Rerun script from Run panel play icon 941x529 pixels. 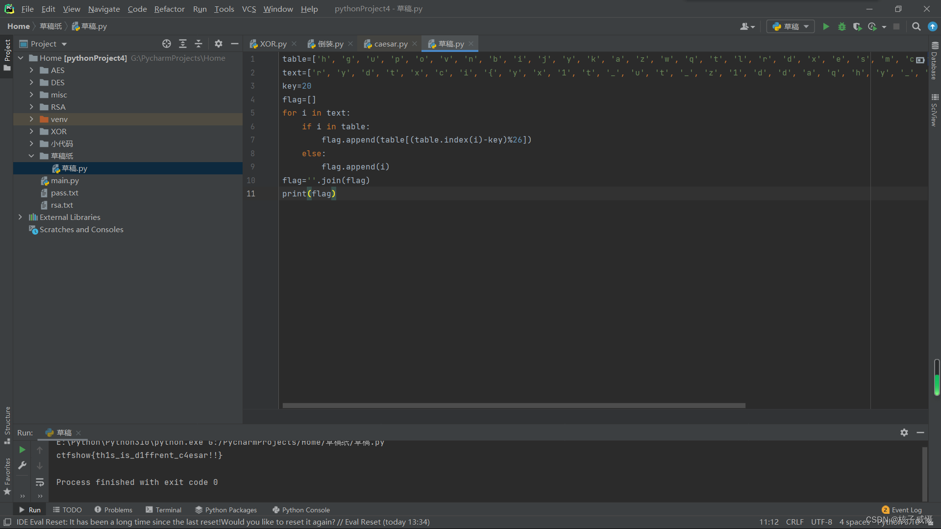[x=22, y=450]
